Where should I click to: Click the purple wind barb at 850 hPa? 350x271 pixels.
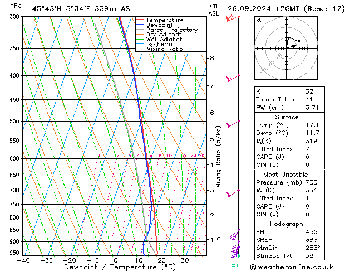[x=235, y=235]
